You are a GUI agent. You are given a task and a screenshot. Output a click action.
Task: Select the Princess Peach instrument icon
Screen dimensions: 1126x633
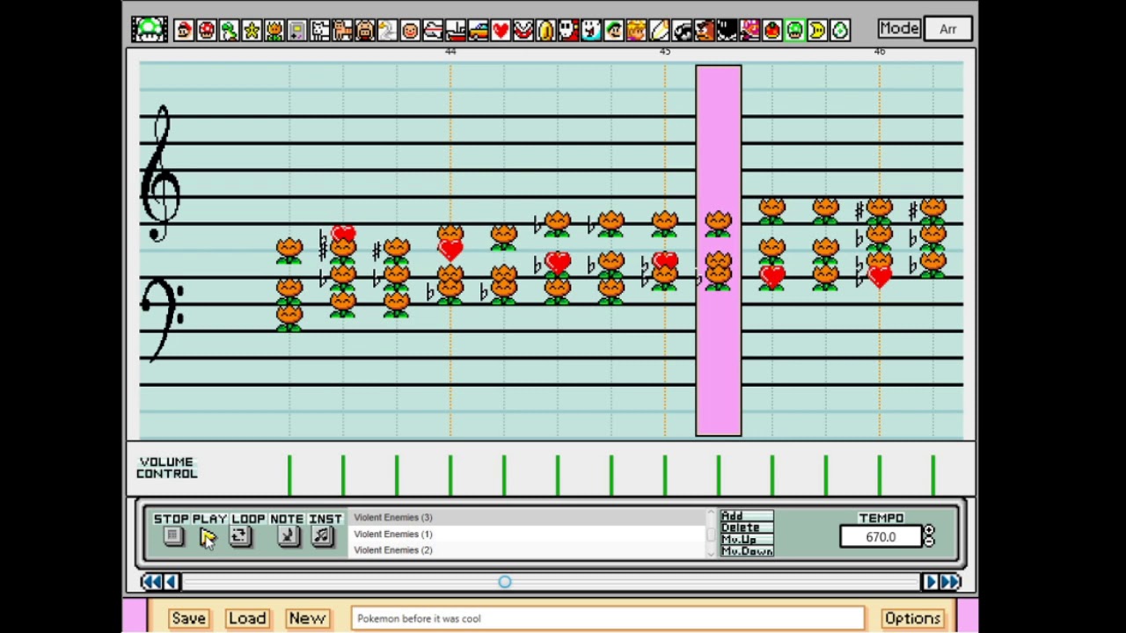(x=636, y=30)
